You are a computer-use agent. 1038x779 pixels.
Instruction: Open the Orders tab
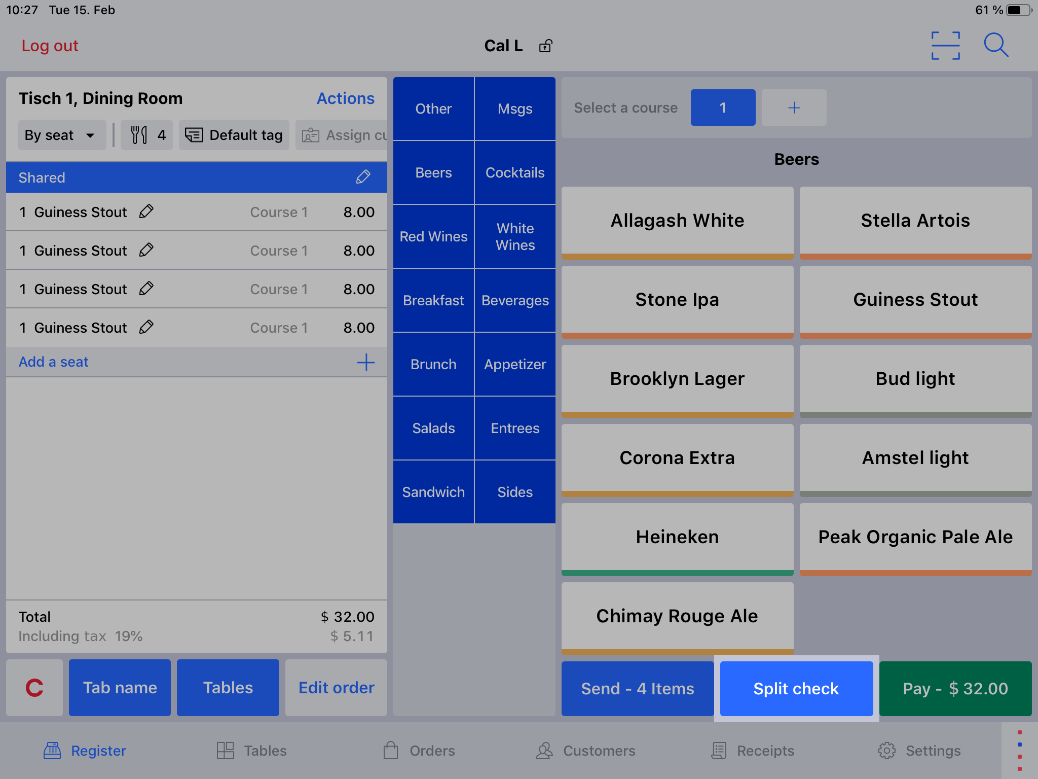tap(419, 751)
